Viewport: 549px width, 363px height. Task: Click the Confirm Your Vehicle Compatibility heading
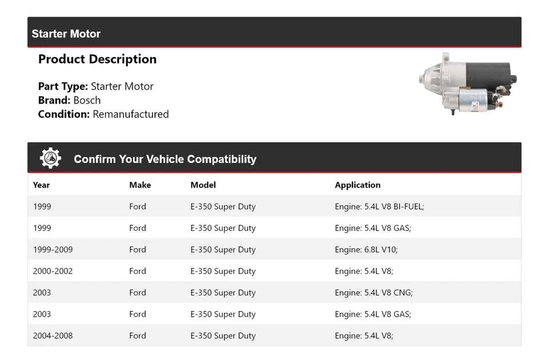click(165, 159)
